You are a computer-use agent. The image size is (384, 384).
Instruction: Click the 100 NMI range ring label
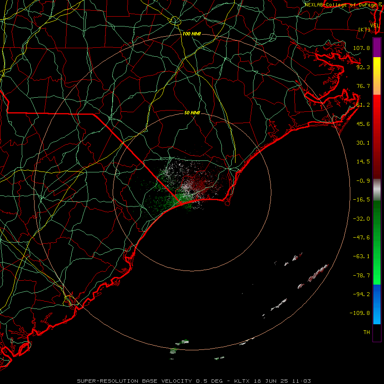coord(192,34)
